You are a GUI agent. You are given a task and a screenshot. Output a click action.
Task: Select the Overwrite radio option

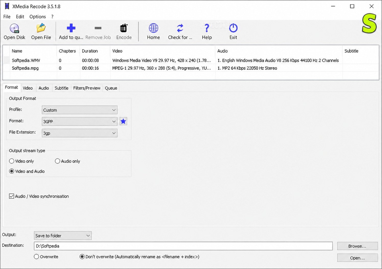pos(37,257)
